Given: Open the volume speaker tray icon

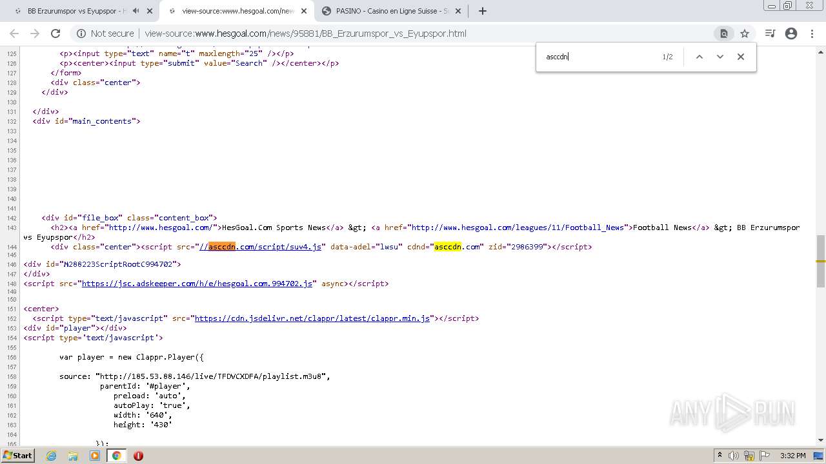Looking at the screenshot, I should pos(734,456).
